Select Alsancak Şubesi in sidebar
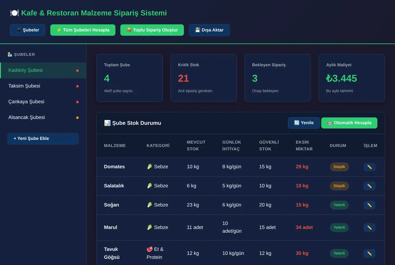The height and width of the screenshot is (265, 395). point(43,118)
